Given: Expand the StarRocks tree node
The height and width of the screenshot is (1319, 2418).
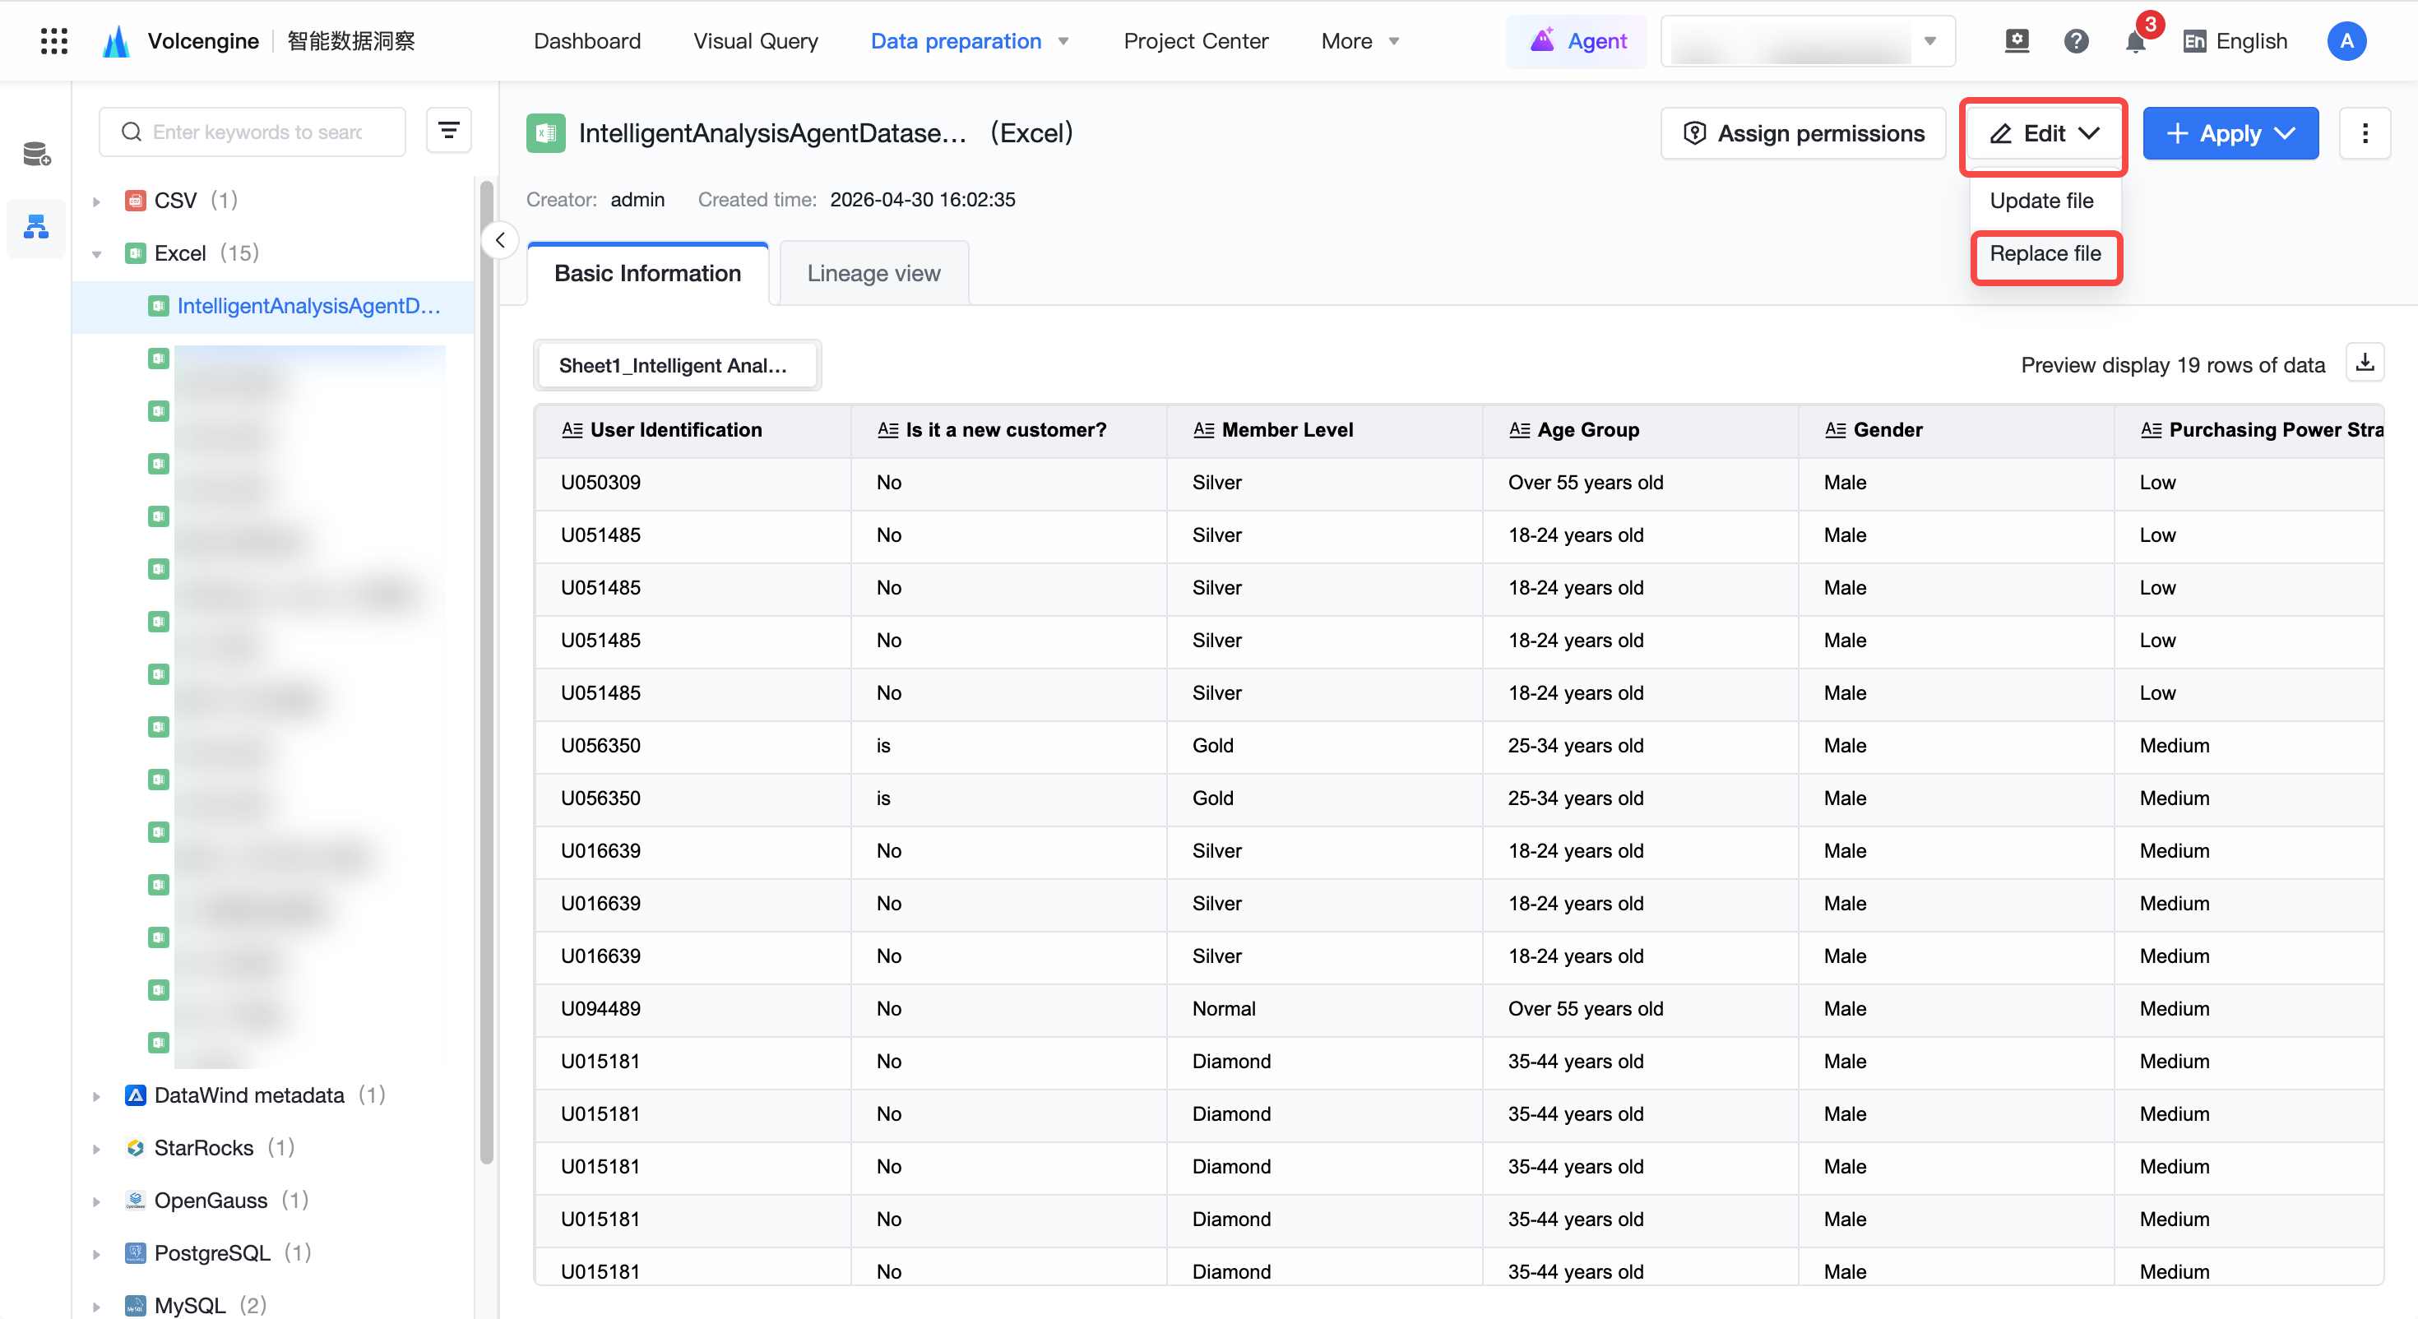Looking at the screenshot, I should tap(95, 1148).
